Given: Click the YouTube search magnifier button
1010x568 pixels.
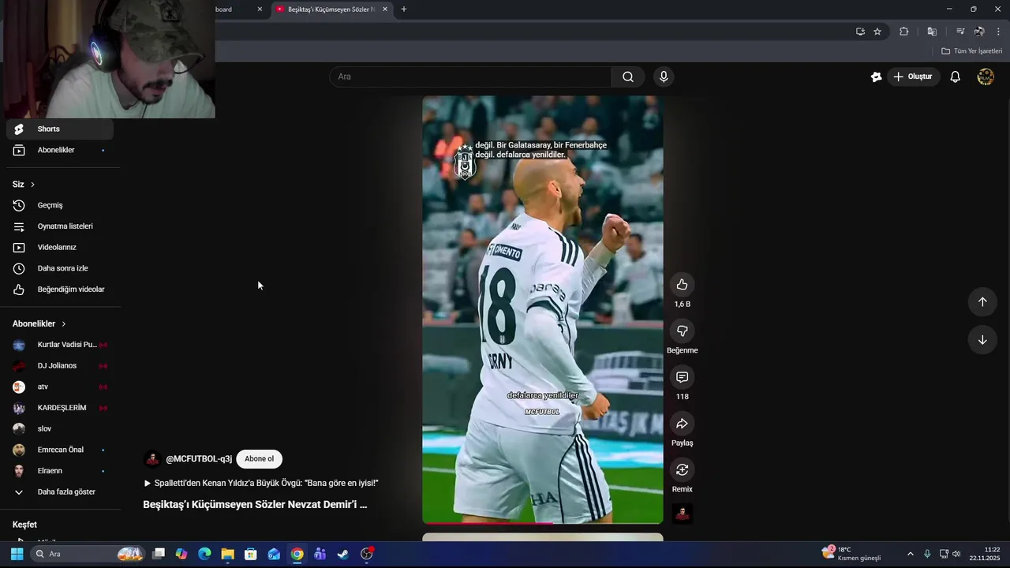Looking at the screenshot, I should tap(628, 77).
